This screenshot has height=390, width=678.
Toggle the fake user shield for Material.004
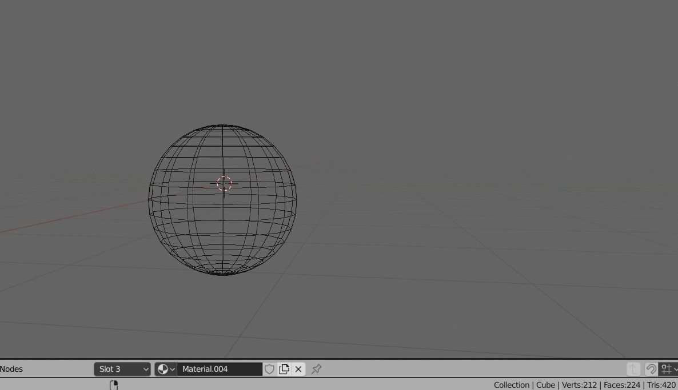269,369
